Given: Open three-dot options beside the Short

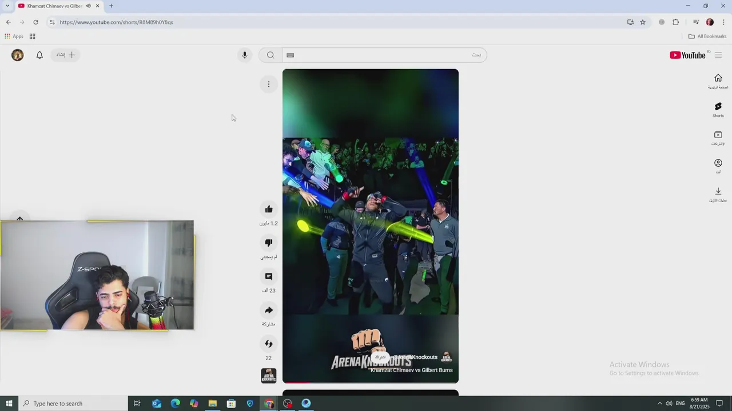Looking at the screenshot, I should [269, 84].
